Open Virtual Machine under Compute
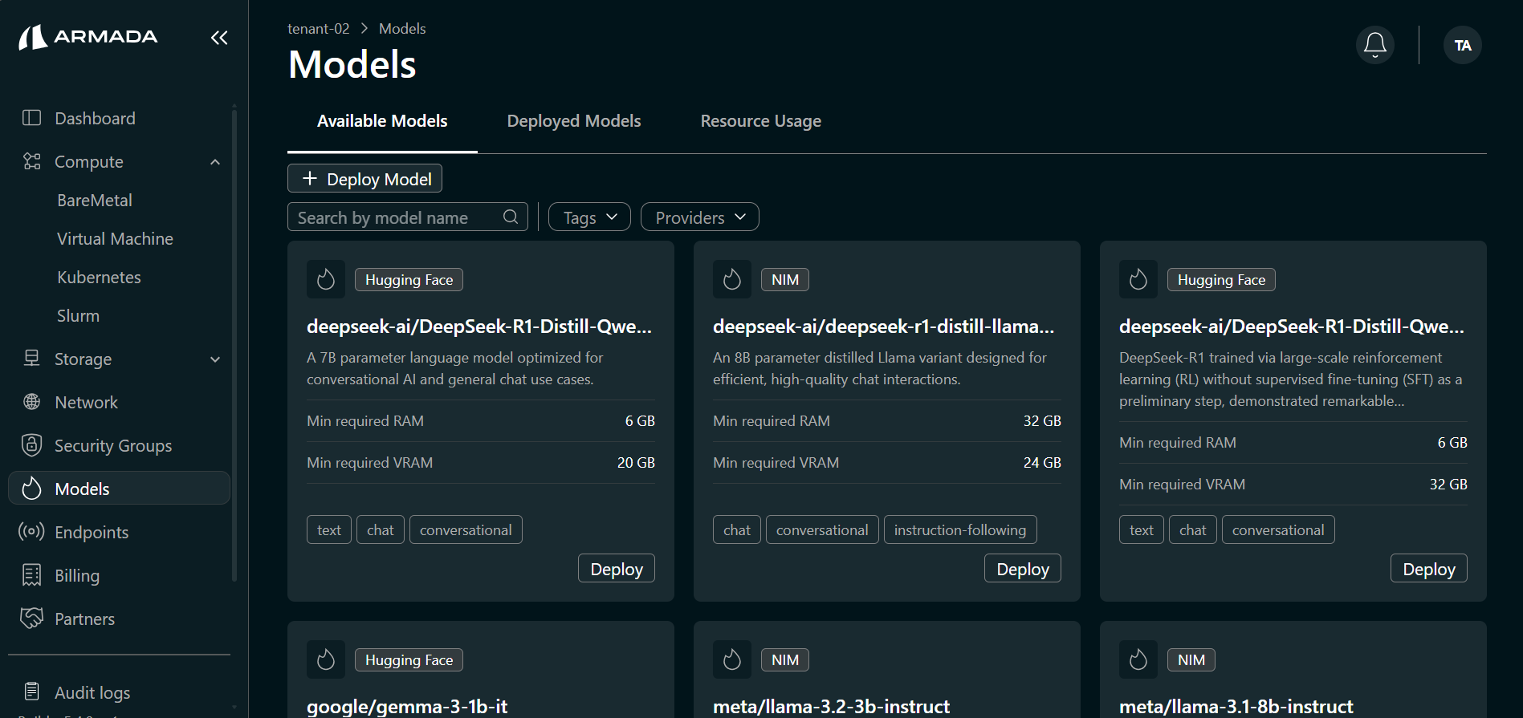1523x718 pixels. (115, 239)
